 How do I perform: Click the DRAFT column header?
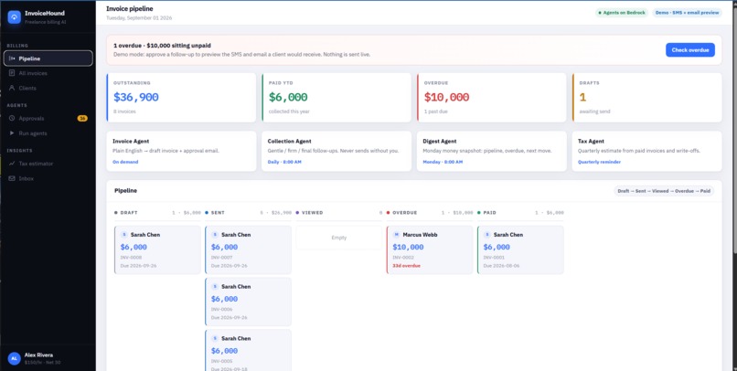[x=157, y=213]
